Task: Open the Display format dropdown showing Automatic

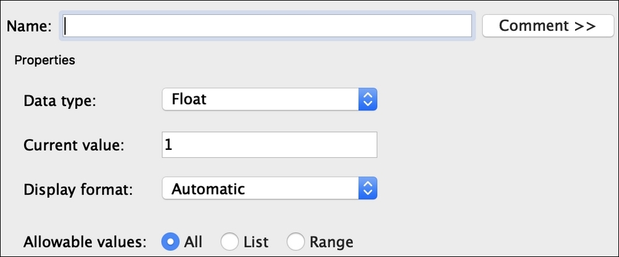Action: click(270, 188)
